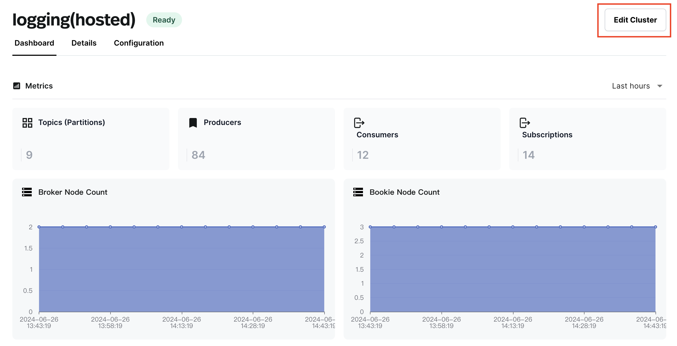The height and width of the screenshot is (346, 677).
Task: Click the Consumers exit-arrow icon
Action: tap(359, 123)
